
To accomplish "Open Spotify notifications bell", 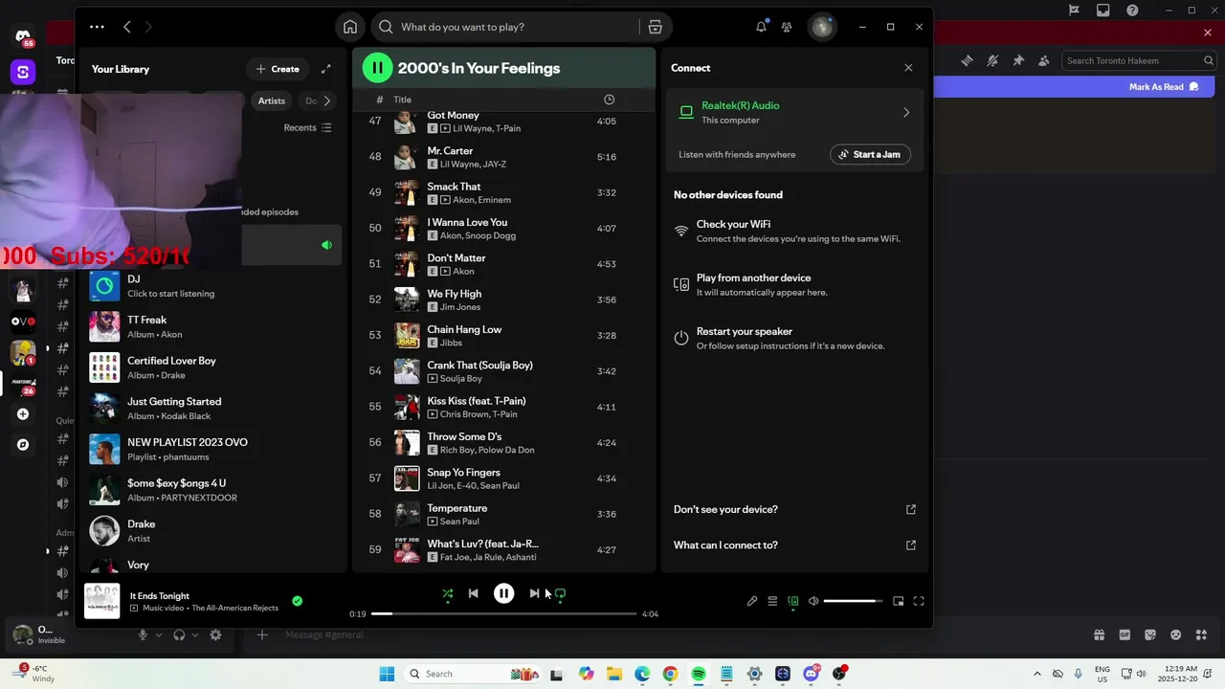I will [x=761, y=27].
